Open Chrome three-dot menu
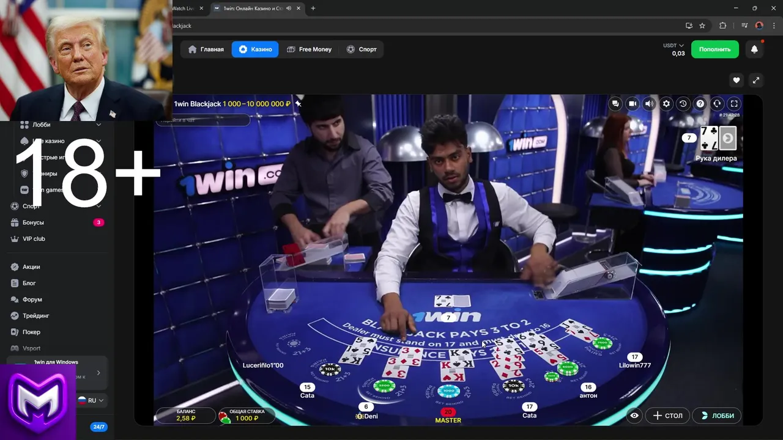This screenshot has width=783, height=440. (773, 26)
